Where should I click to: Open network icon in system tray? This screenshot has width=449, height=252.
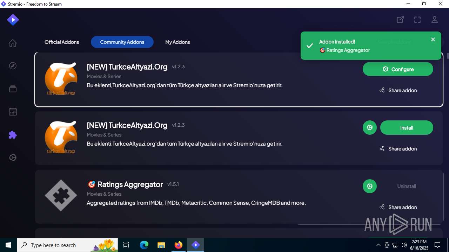pyautogui.click(x=395, y=245)
